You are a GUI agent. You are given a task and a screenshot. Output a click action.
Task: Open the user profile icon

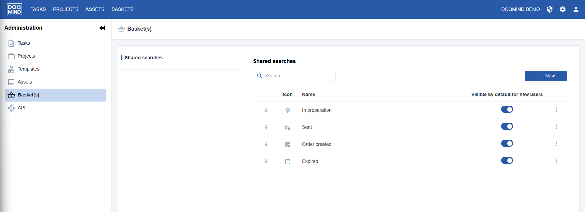point(576,10)
